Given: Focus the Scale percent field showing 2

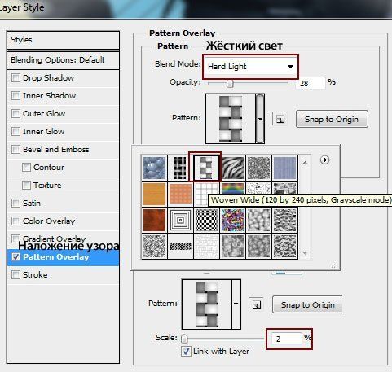Looking at the screenshot, I should pos(288,339).
